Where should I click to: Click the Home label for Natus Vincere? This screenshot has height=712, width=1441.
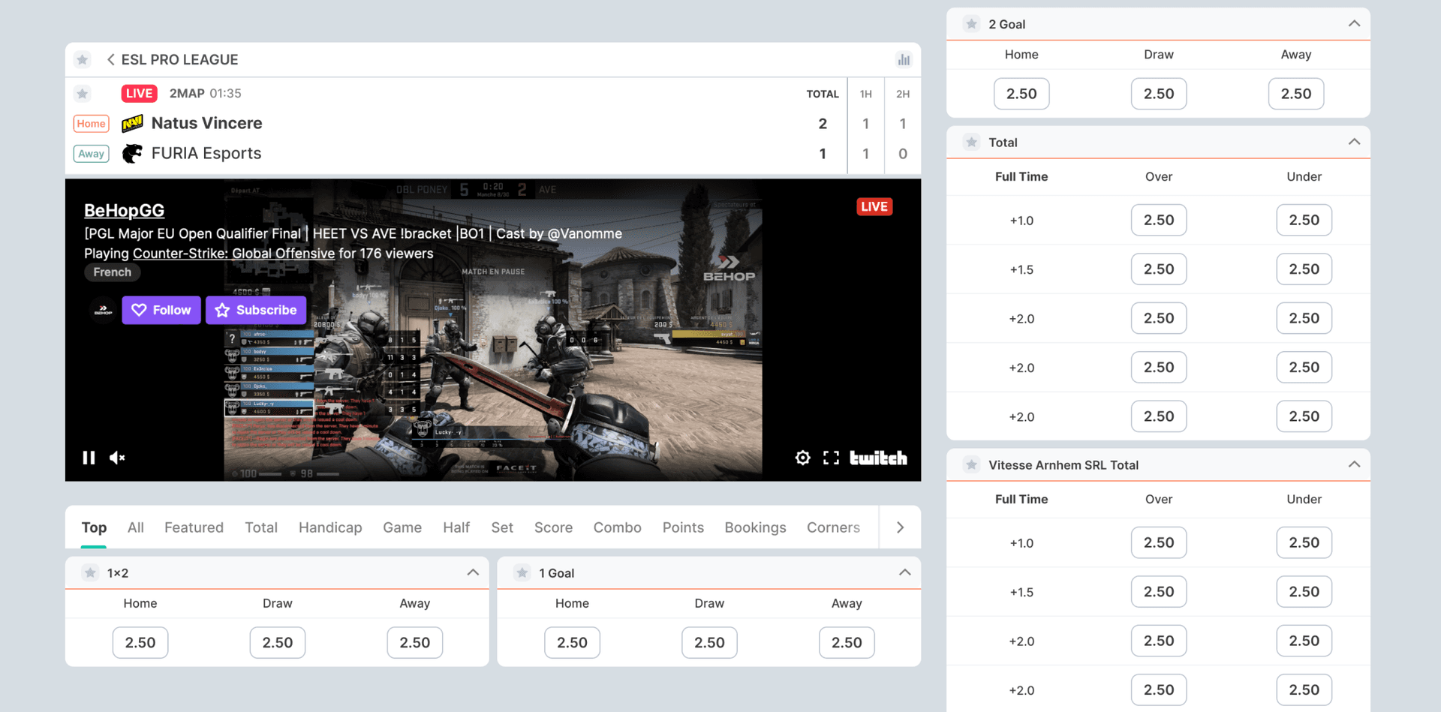(92, 124)
